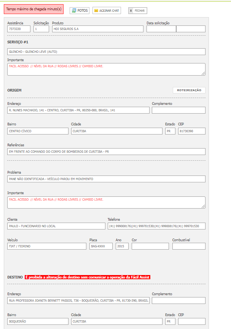The image size is (231, 329).
Task: Click the origin CEP field 81730390
Action: (x=192, y=131)
